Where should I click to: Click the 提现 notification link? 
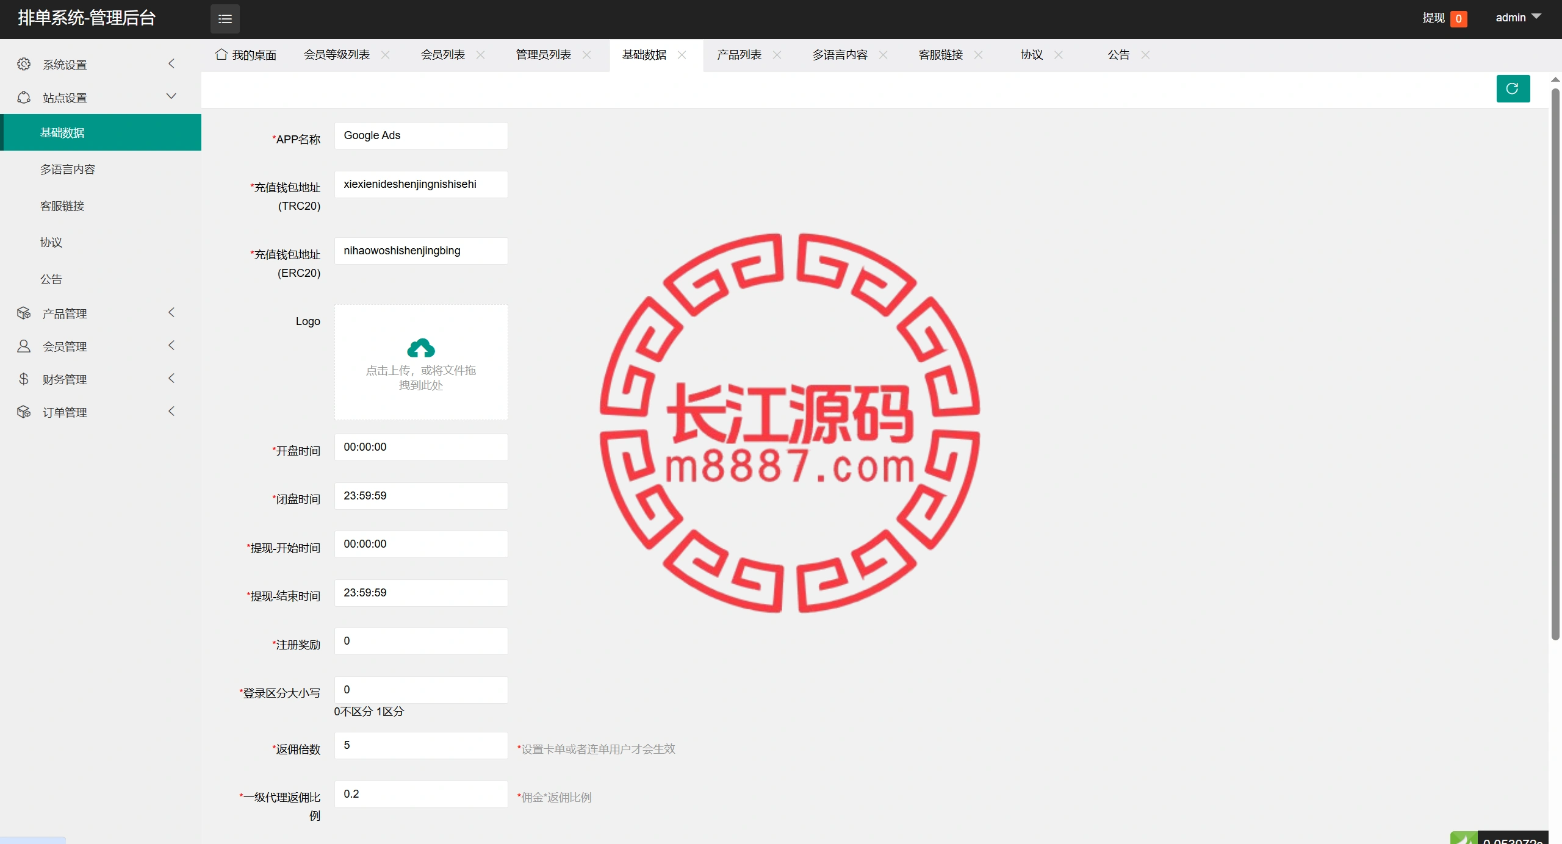tap(1434, 18)
